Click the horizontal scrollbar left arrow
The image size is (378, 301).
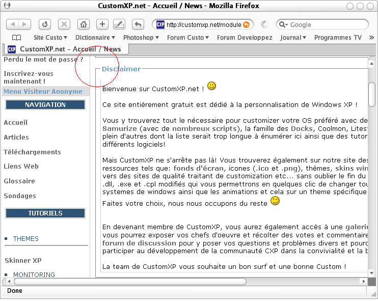tap(9, 282)
